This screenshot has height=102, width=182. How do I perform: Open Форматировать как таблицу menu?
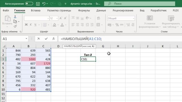click(x=171, y=22)
